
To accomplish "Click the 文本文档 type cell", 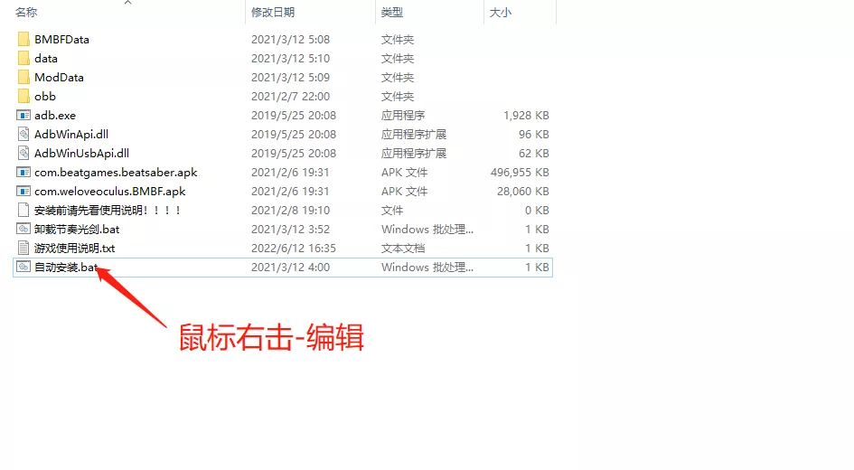I will (403, 249).
